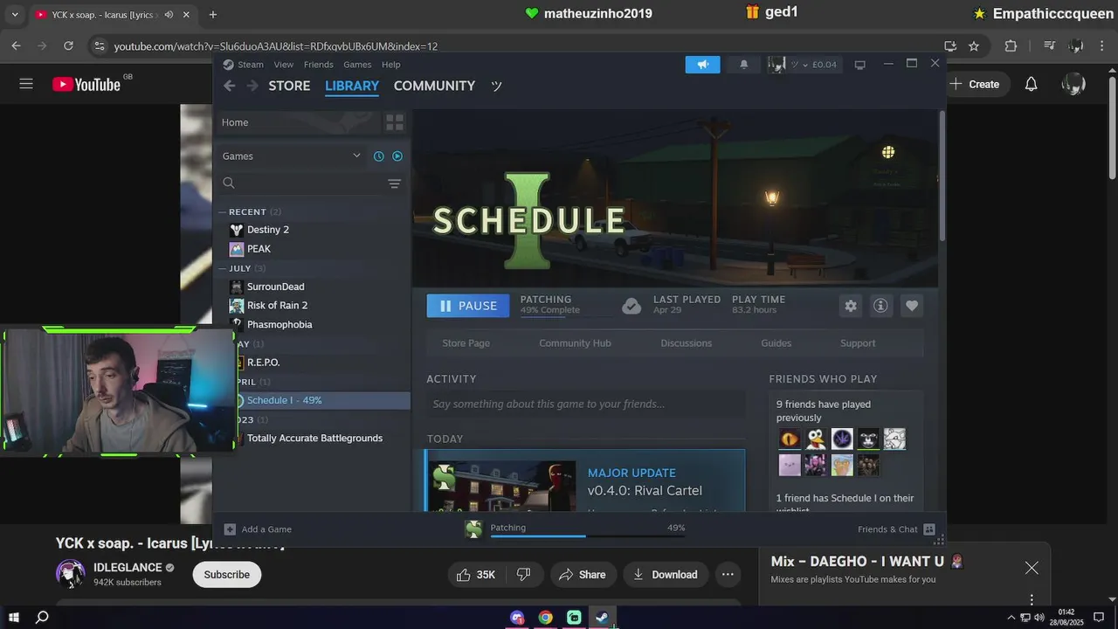
Task: Toggle ready-to-play filter icon
Action: pyautogui.click(x=397, y=156)
